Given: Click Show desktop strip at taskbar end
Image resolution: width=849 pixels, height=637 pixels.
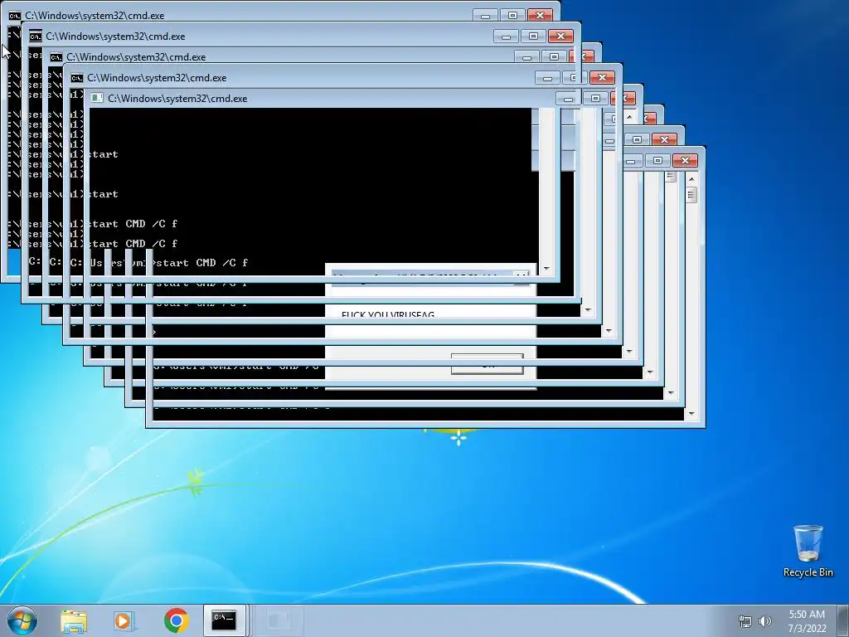Looking at the screenshot, I should tap(843, 620).
